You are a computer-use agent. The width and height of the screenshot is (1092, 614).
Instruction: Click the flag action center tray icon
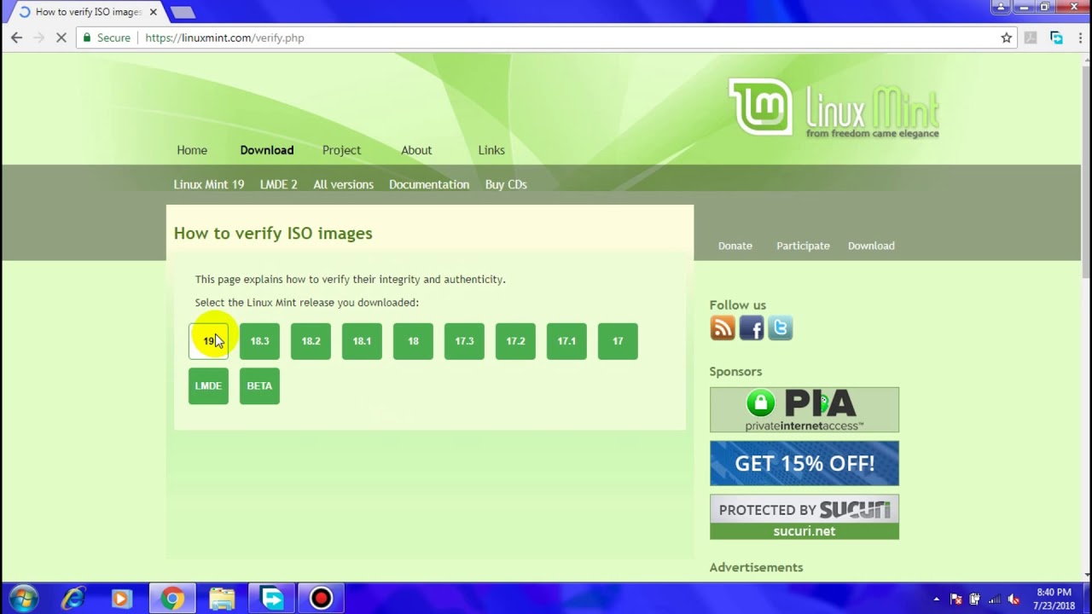[x=956, y=599]
